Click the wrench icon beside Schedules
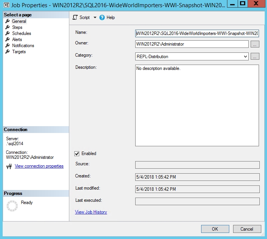Screen dimensions: 267x239 [x=8, y=33]
